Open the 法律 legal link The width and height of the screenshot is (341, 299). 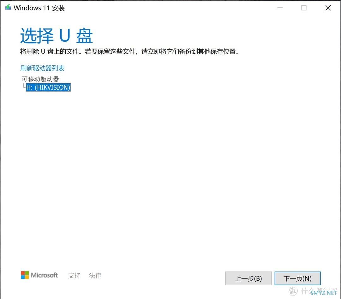(x=95, y=276)
